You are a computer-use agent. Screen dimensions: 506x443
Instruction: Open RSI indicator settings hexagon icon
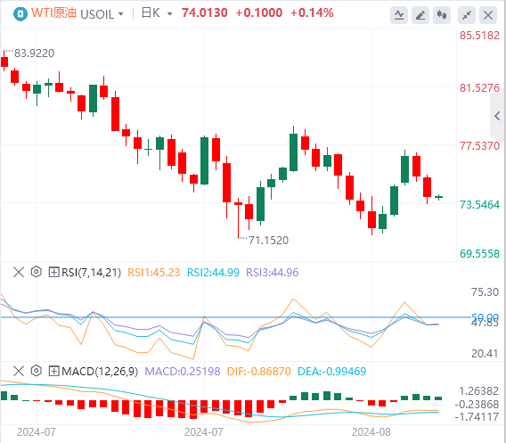point(37,272)
